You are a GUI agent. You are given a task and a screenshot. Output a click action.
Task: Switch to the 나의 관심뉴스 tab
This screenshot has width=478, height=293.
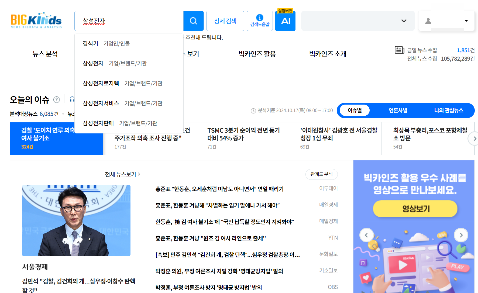pos(449,111)
